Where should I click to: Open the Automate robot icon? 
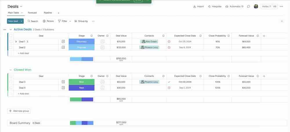[227, 6]
